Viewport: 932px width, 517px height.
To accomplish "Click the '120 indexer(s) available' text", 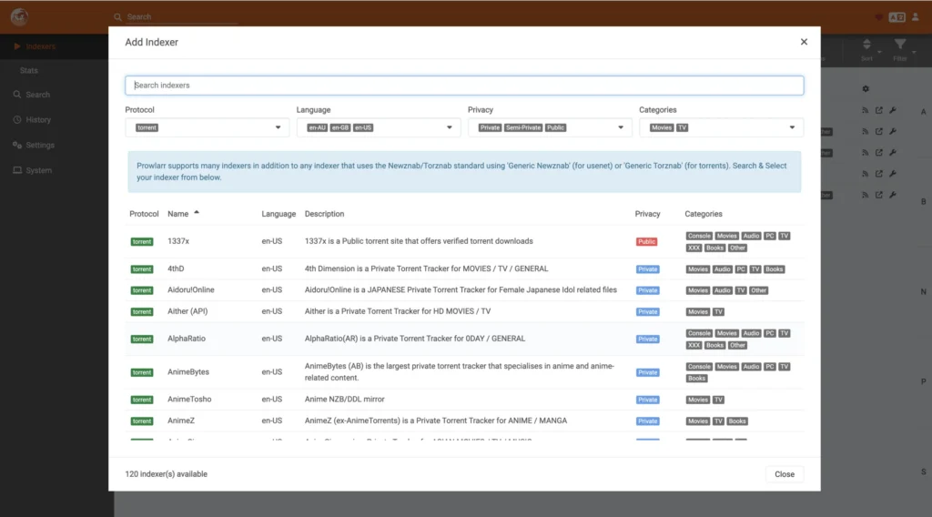I will (167, 474).
